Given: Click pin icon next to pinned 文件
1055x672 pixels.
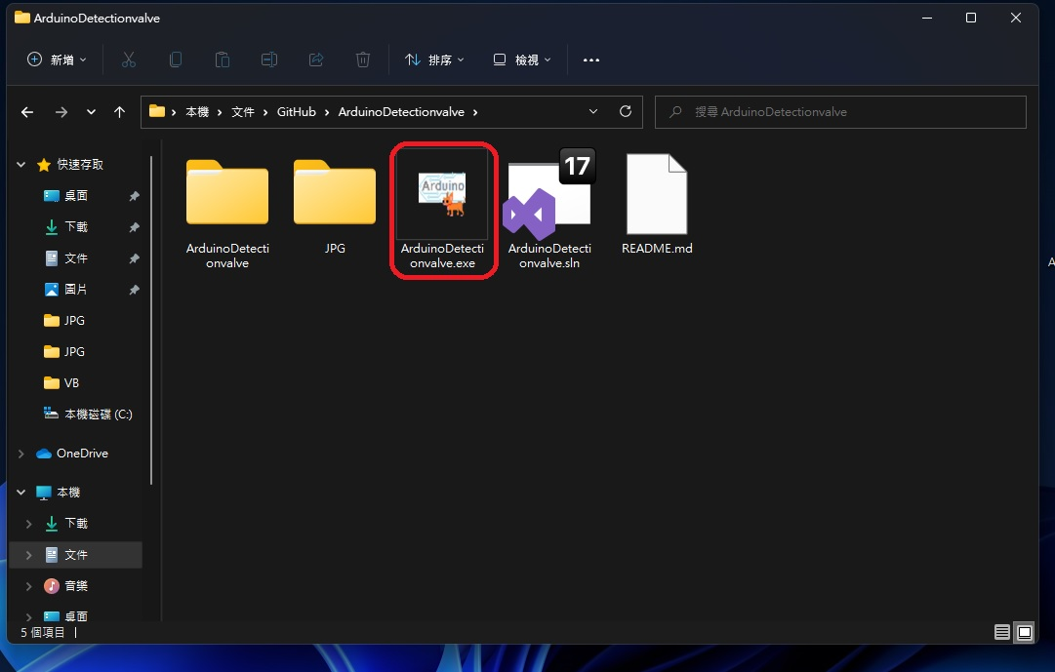Looking at the screenshot, I should tap(134, 258).
